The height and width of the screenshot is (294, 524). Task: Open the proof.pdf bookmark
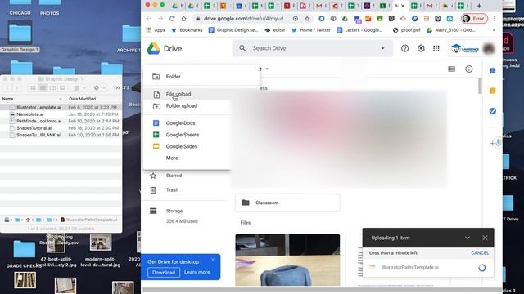[x=407, y=30]
